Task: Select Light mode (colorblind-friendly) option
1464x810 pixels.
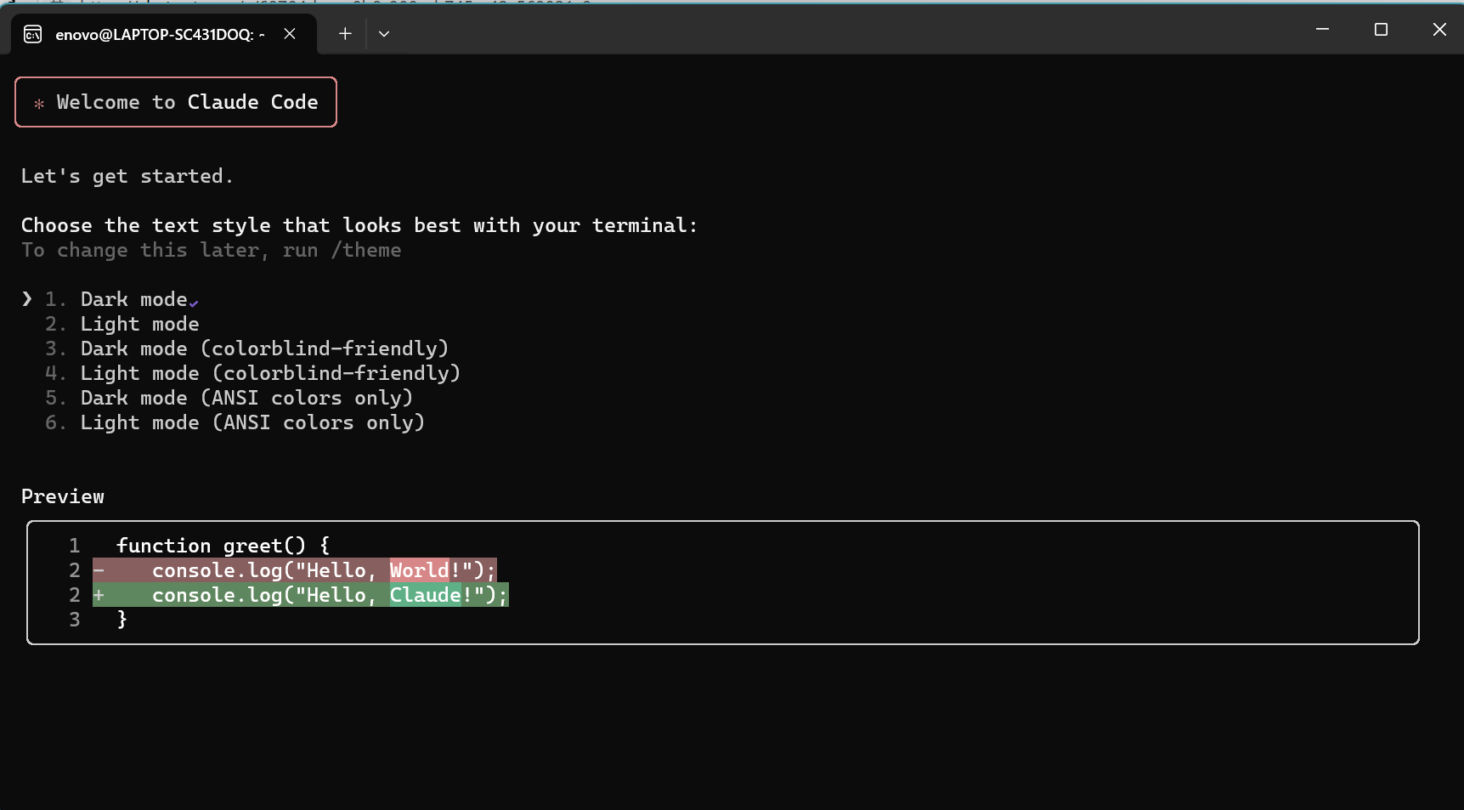Action: [x=269, y=373]
